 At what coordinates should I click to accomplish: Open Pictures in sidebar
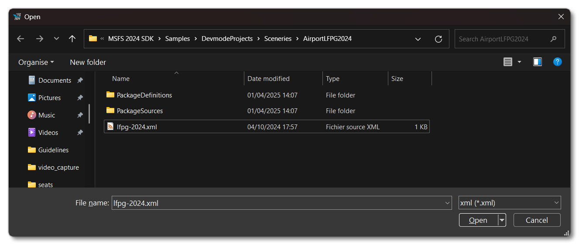[x=49, y=97]
